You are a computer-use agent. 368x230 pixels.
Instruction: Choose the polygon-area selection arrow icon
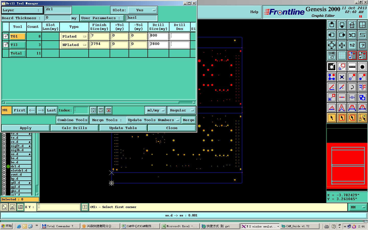coord(352,118)
